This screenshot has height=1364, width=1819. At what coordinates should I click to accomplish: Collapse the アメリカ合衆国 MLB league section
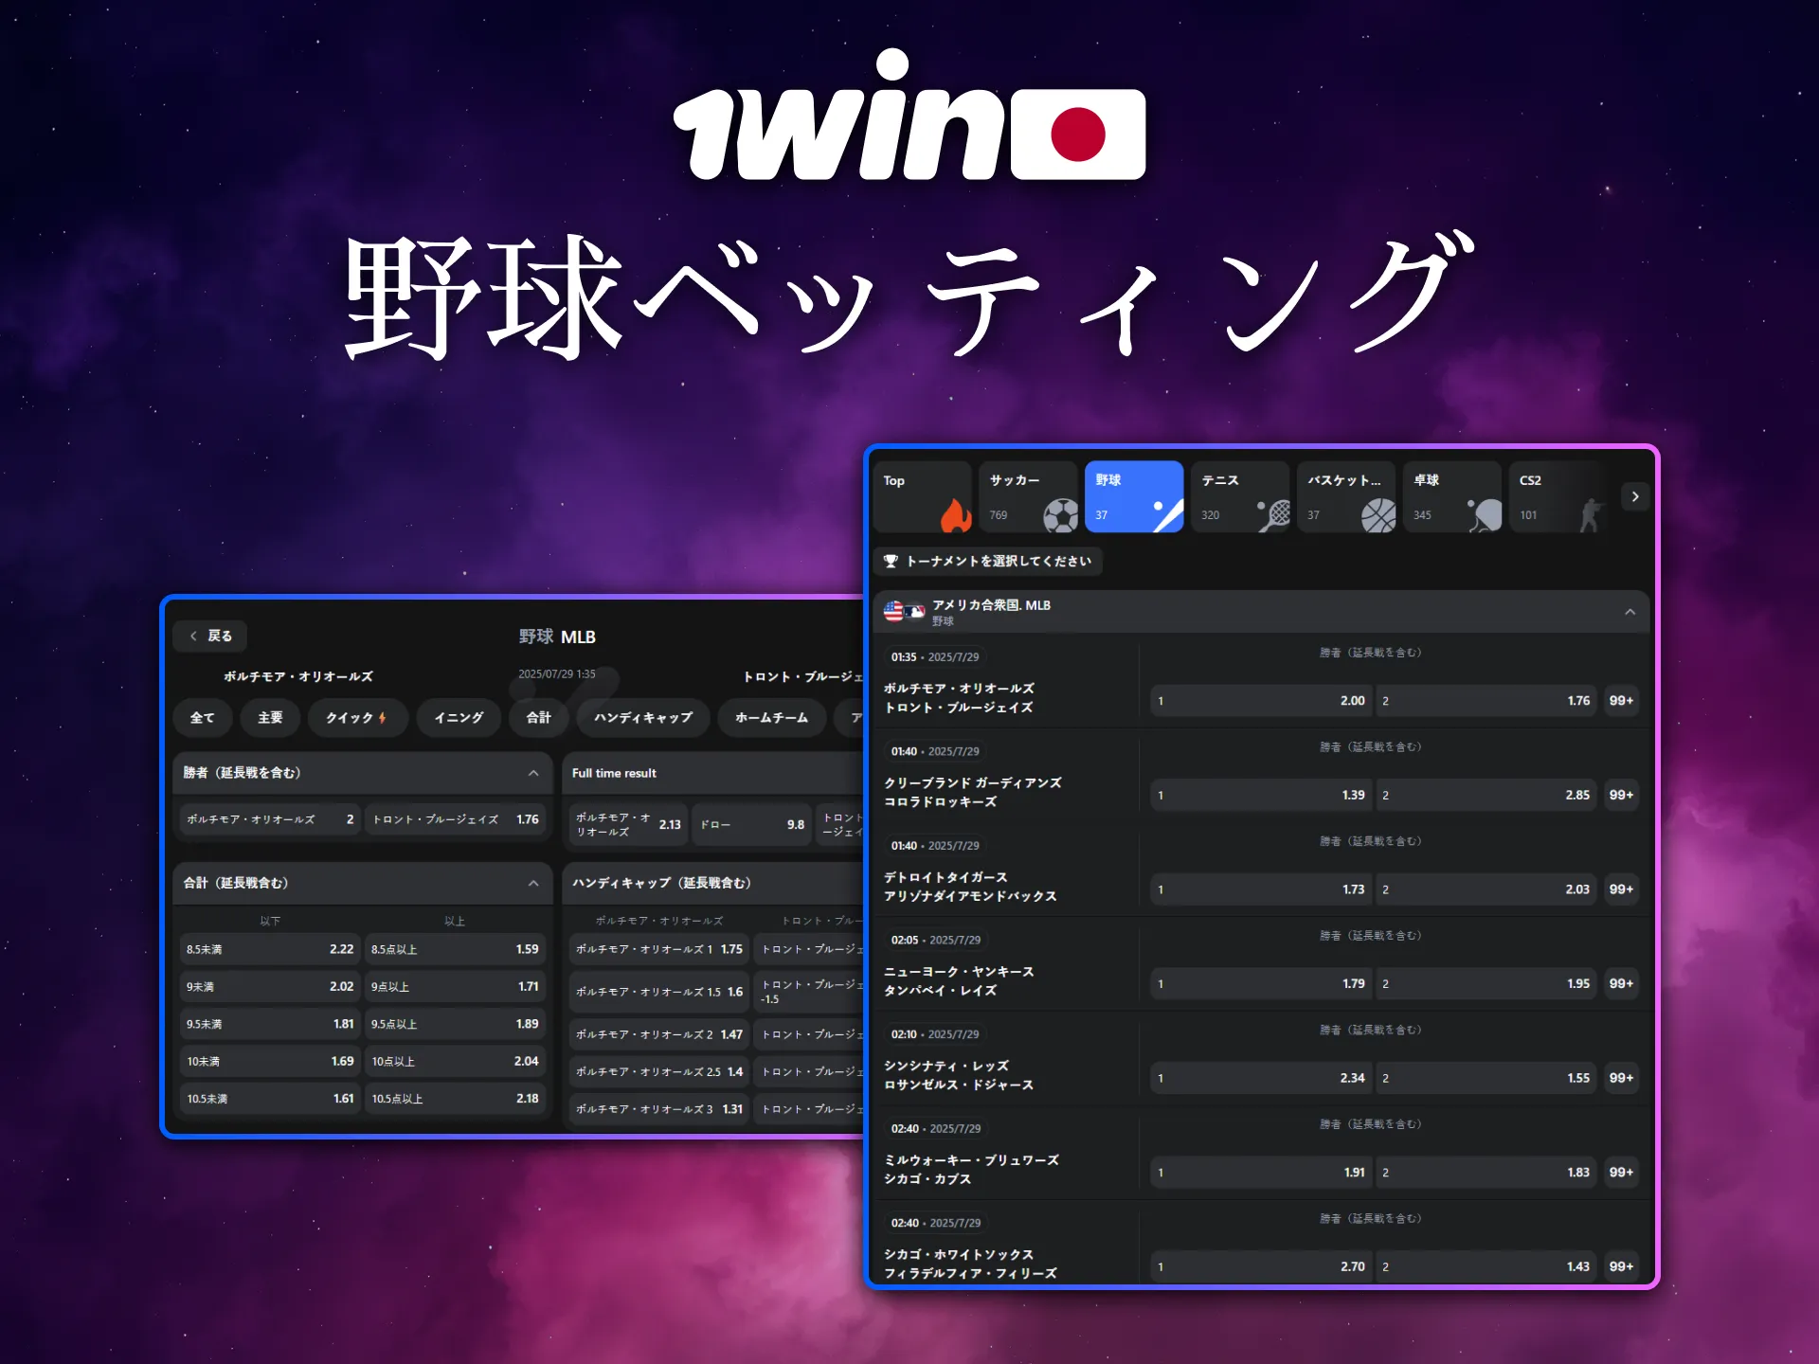(x=1630, y=612)
